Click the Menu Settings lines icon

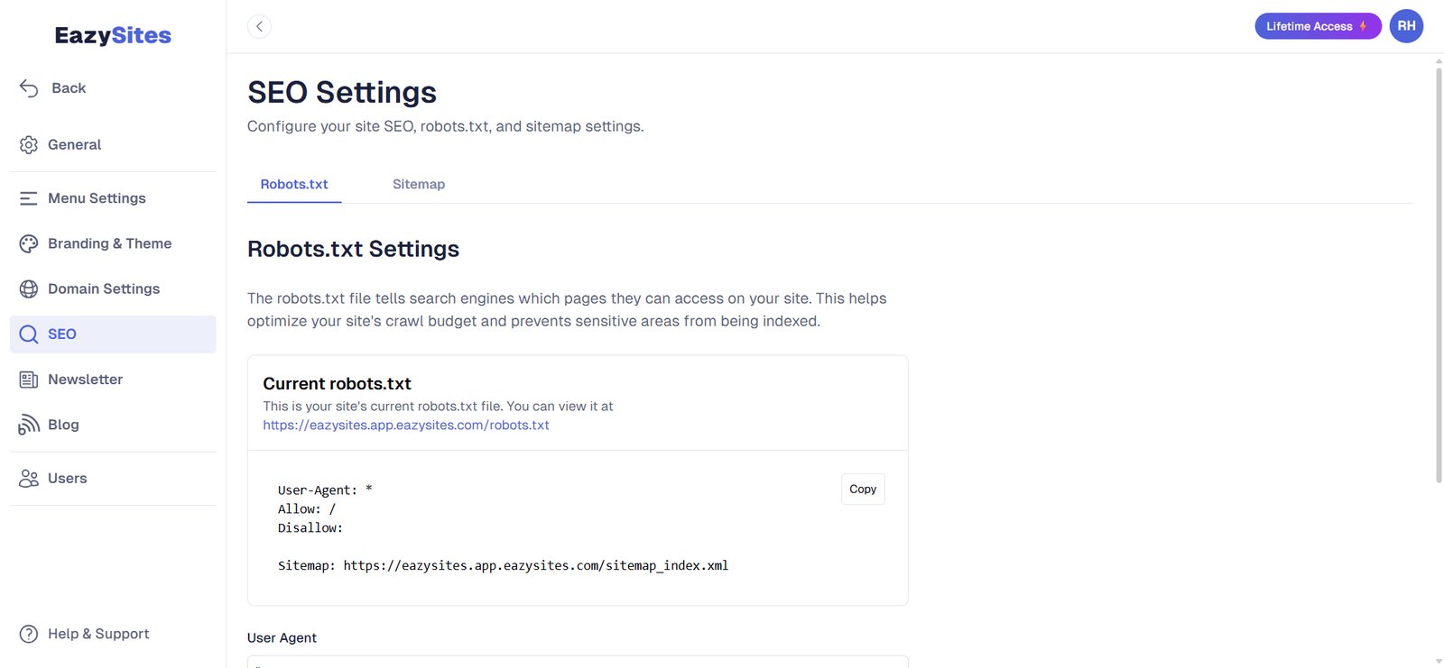click(x=29, y=198)
